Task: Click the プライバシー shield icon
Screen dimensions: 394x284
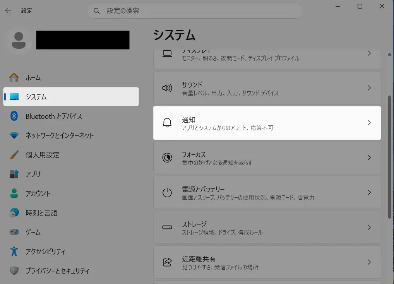Action: (x=14, y=270)
